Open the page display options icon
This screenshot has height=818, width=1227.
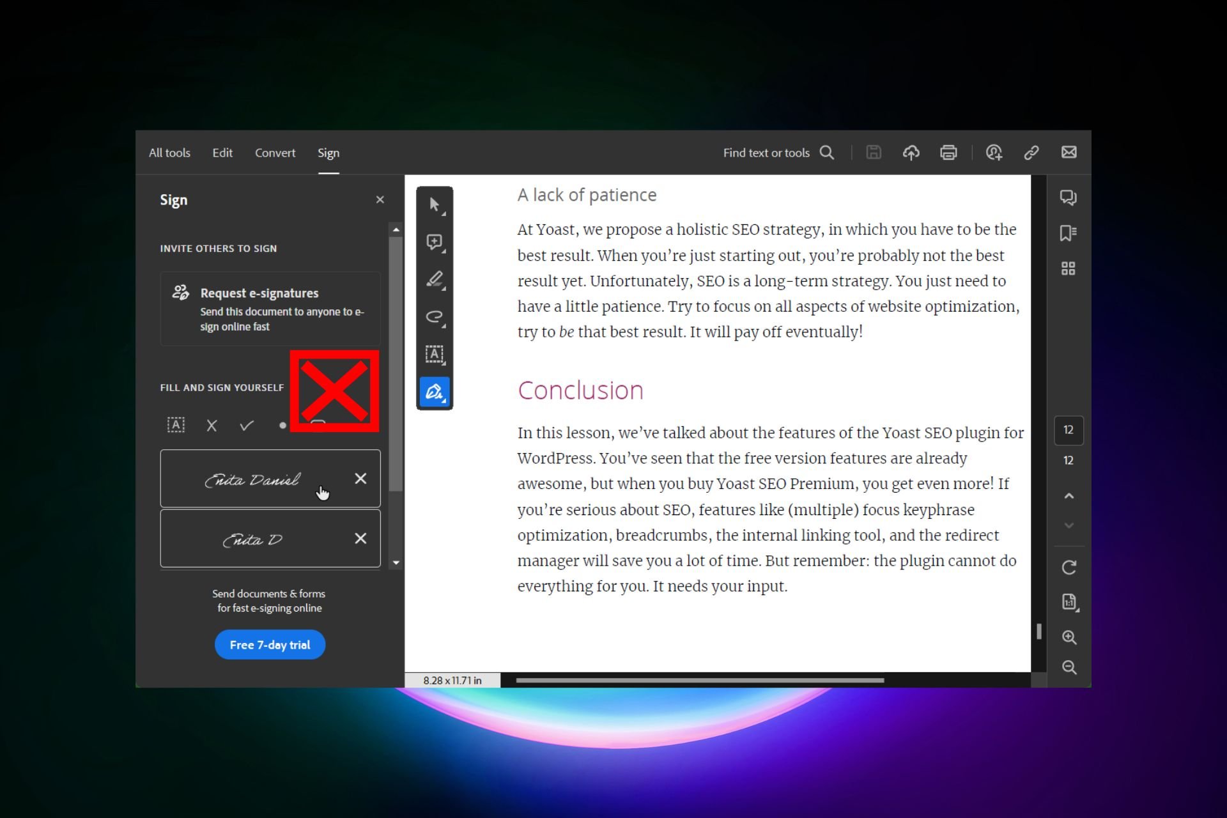(x=1069, y=602)
